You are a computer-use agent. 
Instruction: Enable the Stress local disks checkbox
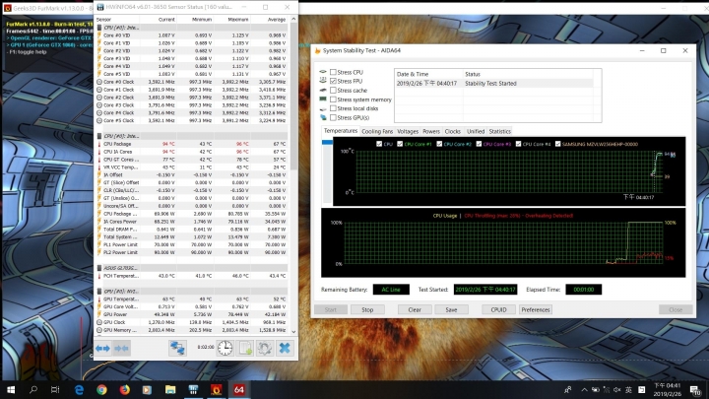333,108
